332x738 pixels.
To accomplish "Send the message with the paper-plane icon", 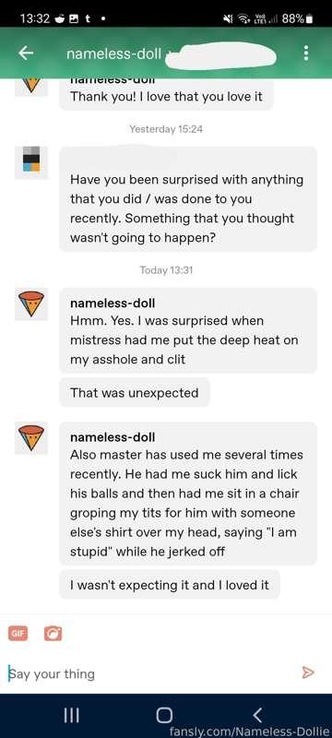I will pyautogui.click(x=307, y=673).
